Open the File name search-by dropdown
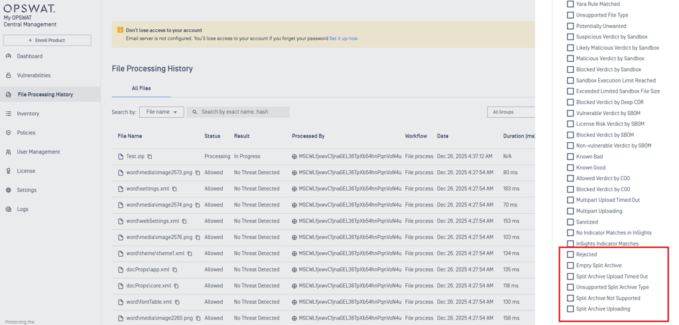 coord(161,113)
